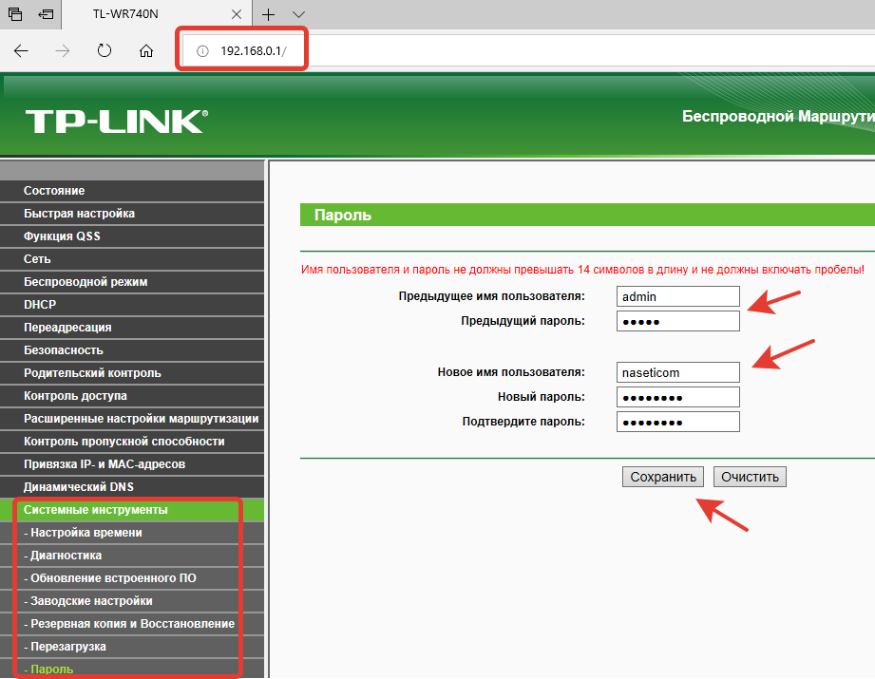Select the TL-WR740N browser tab
This screenshot has height=679, width=875.
click(x=157, y=14)
